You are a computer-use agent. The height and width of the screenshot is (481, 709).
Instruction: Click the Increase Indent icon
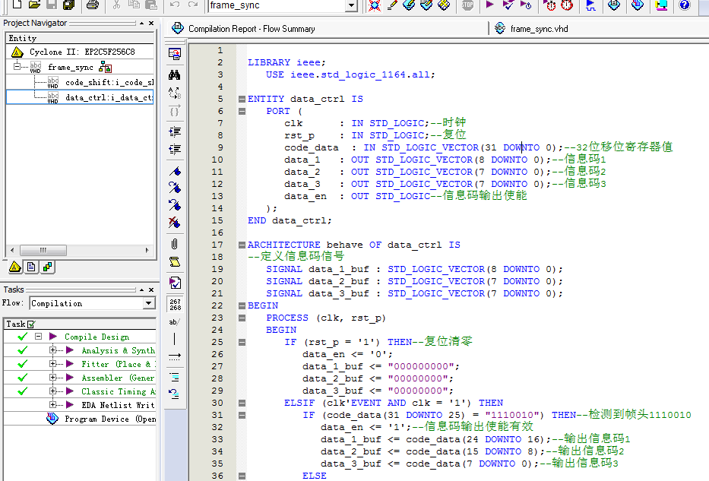pos(175,131)
